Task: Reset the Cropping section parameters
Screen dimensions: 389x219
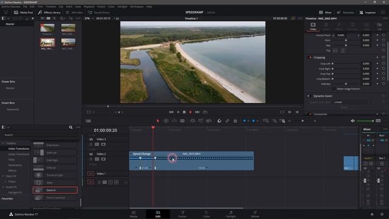Action: click(384, 57)
